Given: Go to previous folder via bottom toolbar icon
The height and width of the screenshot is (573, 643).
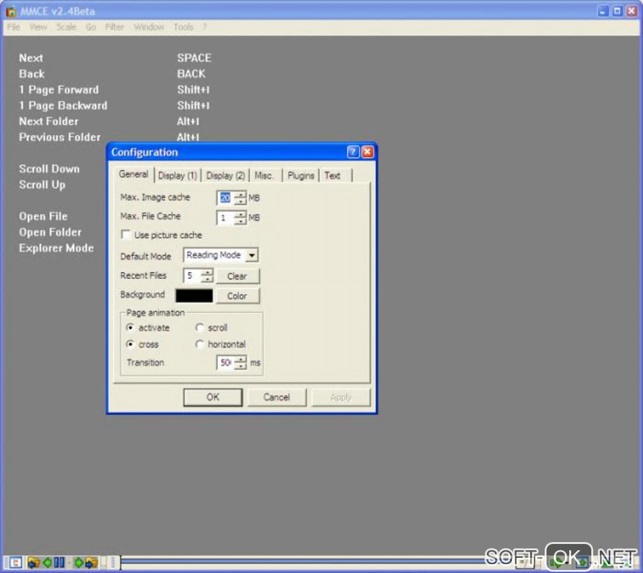Looking at the screenshot, I should tap(33, 562).
